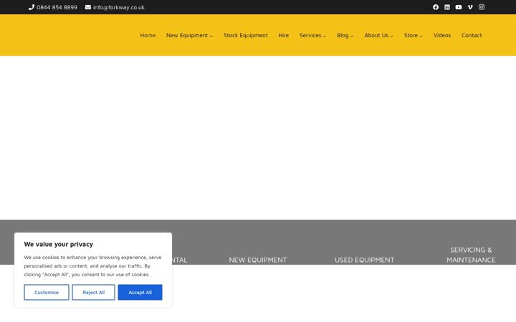Expand the About Us dropdown
The height and width of the screenshot is (322, 516).
(x=379, y=35)
